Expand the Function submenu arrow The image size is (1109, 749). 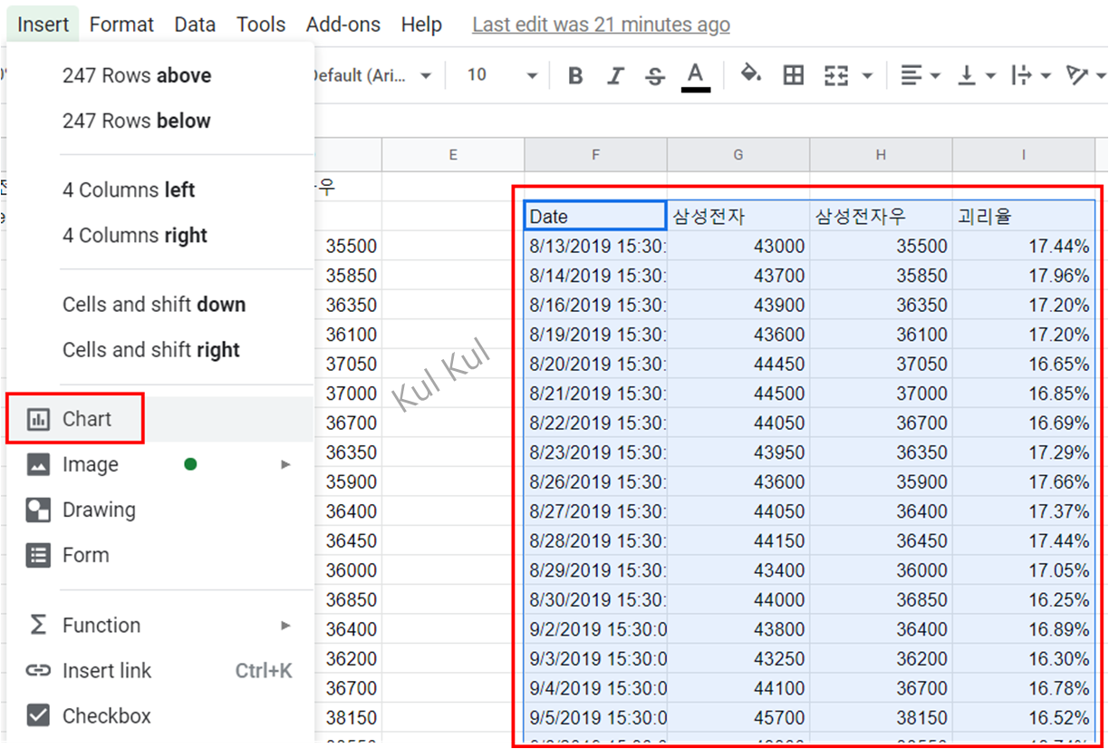pyautogui.click(x=285, y=625)
